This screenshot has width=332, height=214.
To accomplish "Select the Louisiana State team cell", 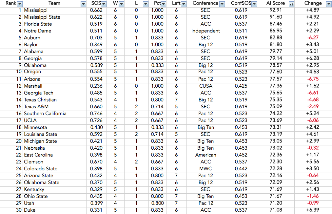I will [x=54, y=134].
